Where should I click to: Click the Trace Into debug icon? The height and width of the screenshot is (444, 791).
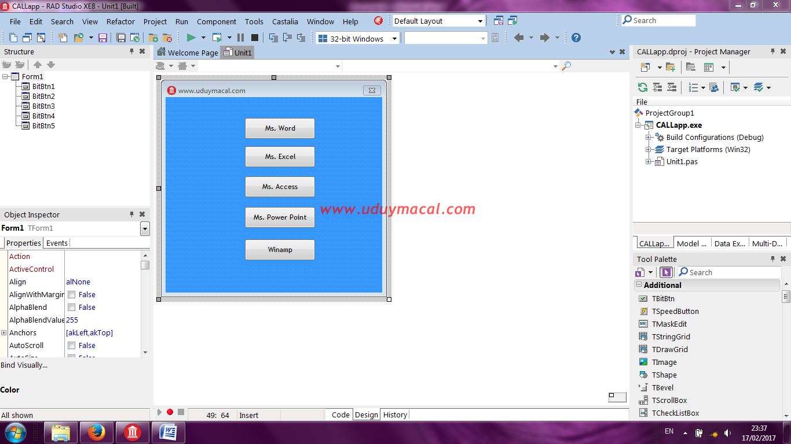273,38
